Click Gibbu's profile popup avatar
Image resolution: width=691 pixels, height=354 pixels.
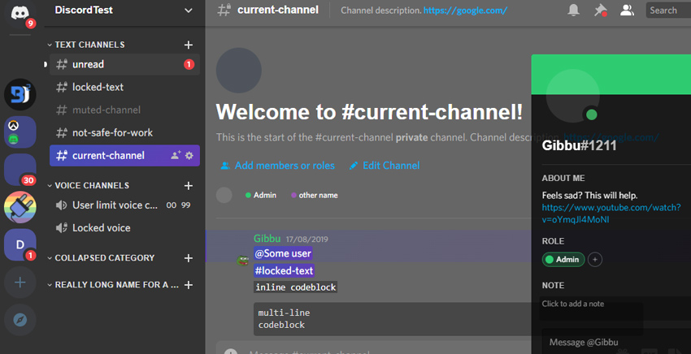pyautogui.click(x=572, y=96)
